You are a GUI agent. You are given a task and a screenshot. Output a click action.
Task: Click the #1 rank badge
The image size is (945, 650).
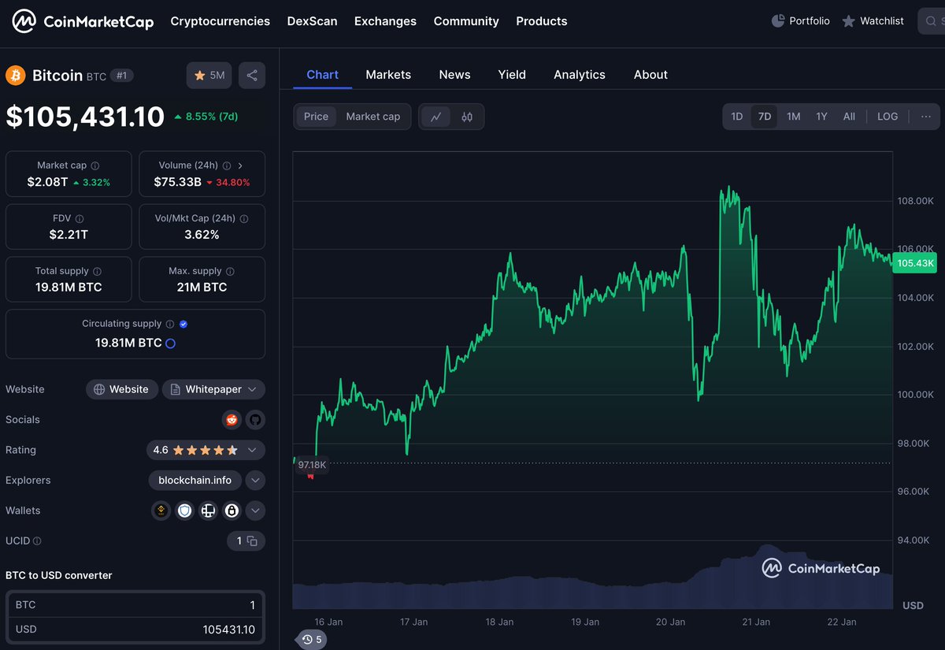(x=121, y=76)
